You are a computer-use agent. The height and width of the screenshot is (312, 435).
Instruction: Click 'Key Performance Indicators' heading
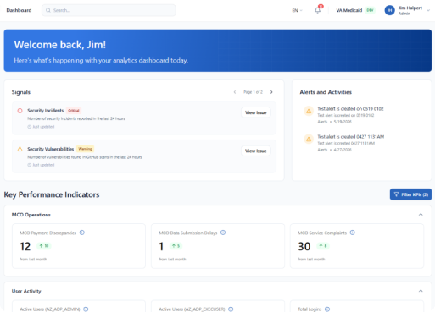pyautogui.click(x=52, y=194)
